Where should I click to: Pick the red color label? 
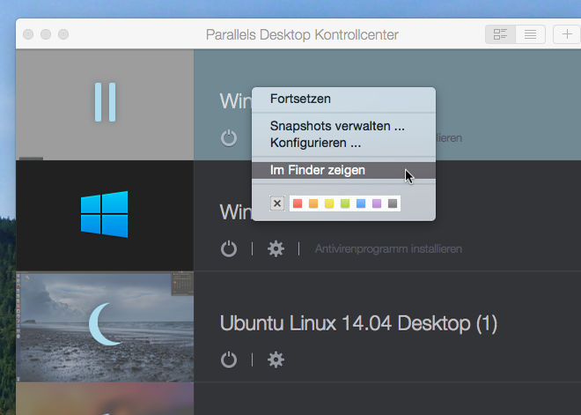pyautogui.click(x=298, y=204)
